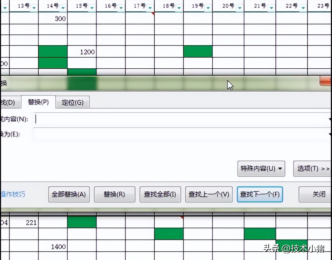
Task: Click inside the 查找内容 search input field
Action: point(108,119)
